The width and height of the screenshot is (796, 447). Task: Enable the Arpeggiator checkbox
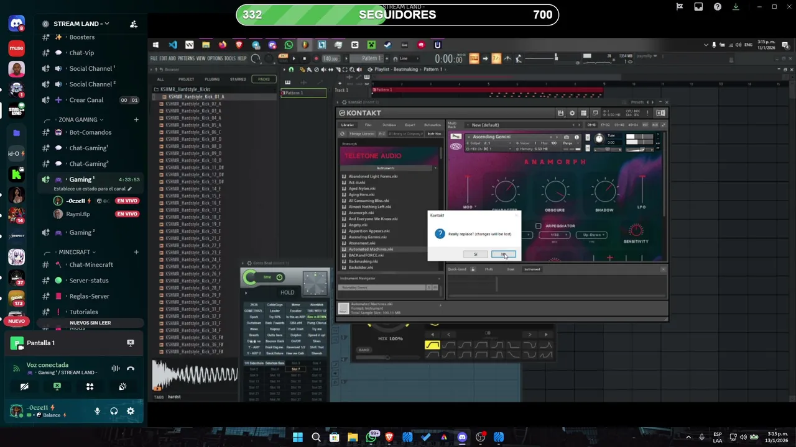coord(538,226)
